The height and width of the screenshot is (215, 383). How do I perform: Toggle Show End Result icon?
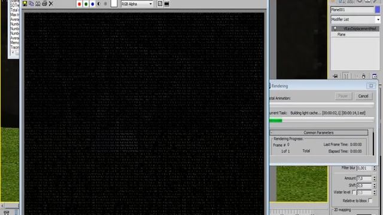click(x=346, y=76)
